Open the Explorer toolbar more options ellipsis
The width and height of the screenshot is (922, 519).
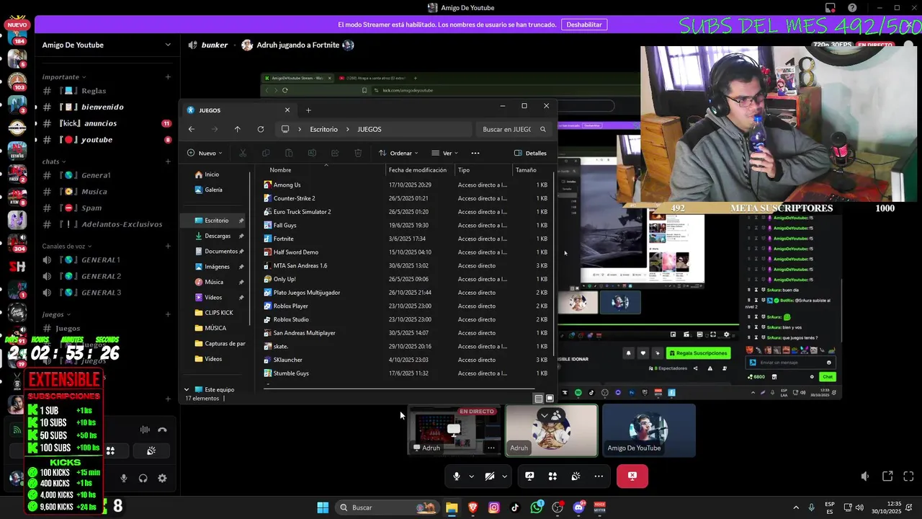475,153
